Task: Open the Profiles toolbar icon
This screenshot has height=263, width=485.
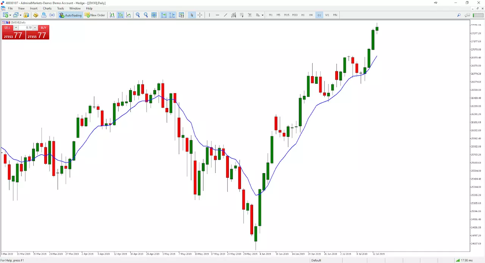Action: coord(16,15)
